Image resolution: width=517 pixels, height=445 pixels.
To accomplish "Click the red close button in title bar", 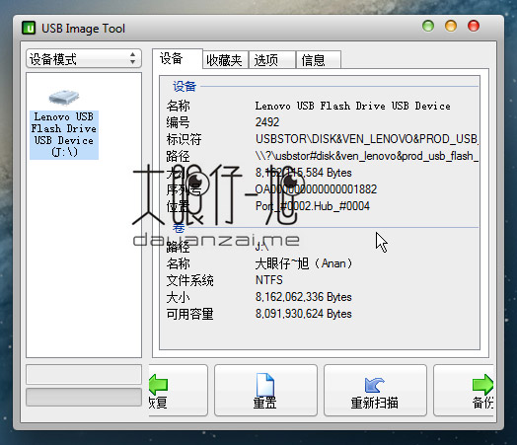I will click(x=474, y=26).
